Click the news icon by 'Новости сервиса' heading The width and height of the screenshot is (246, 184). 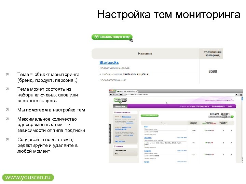pos(115,112)
